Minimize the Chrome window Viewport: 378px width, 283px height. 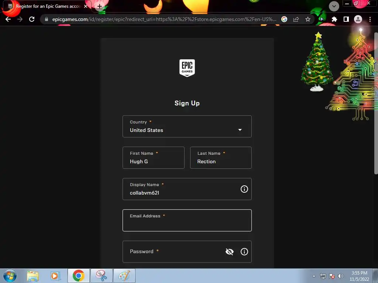click(347, 3)
